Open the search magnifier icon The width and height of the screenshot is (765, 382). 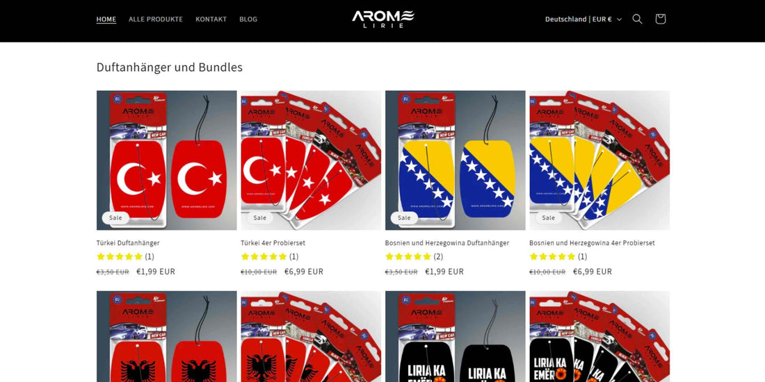pyautogui.click(x=637, y=19)
